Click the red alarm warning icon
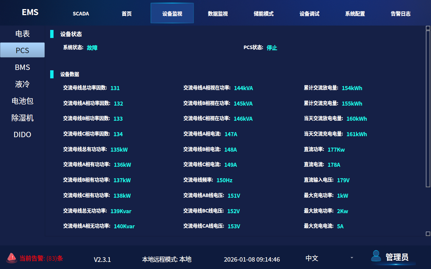The height and width of the screenshot is (269, 431). point(11,258)
